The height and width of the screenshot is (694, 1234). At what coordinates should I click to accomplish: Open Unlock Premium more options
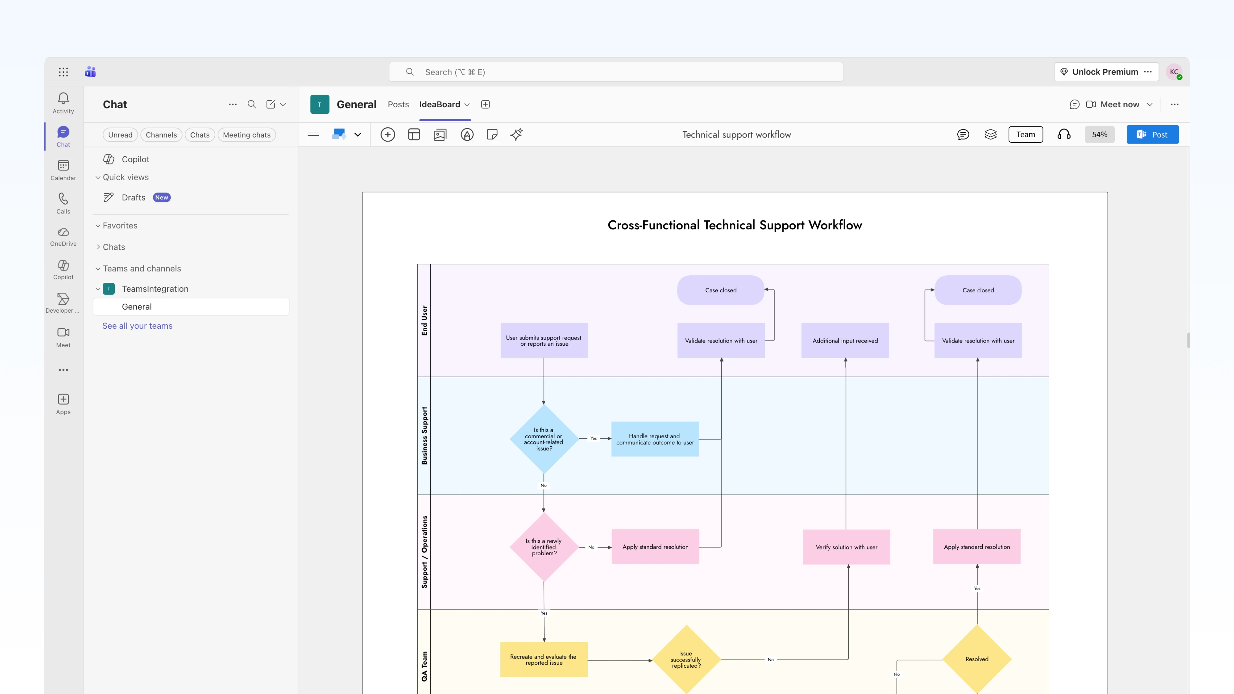click(x=1148, y=72)
